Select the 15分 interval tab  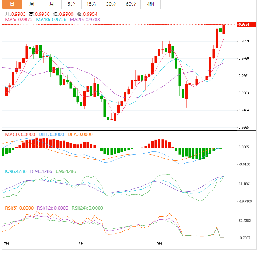point(91,4)
